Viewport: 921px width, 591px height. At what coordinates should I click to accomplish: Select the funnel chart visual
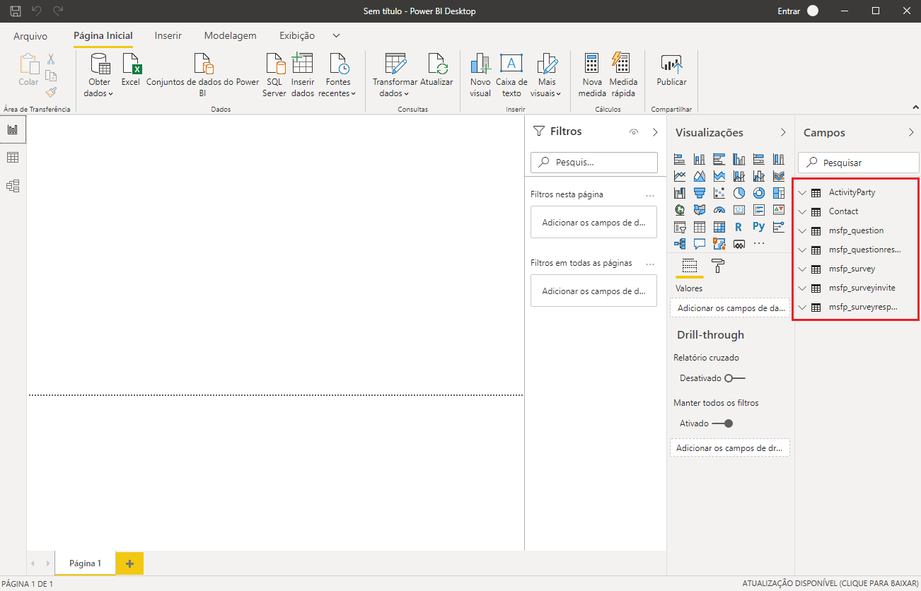click(700, 193)
